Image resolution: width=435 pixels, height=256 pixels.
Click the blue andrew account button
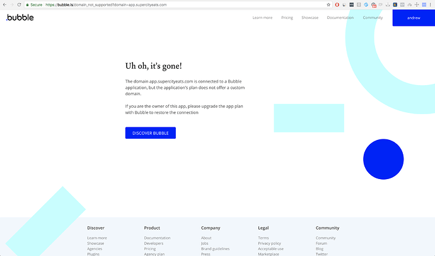point(414,18)
